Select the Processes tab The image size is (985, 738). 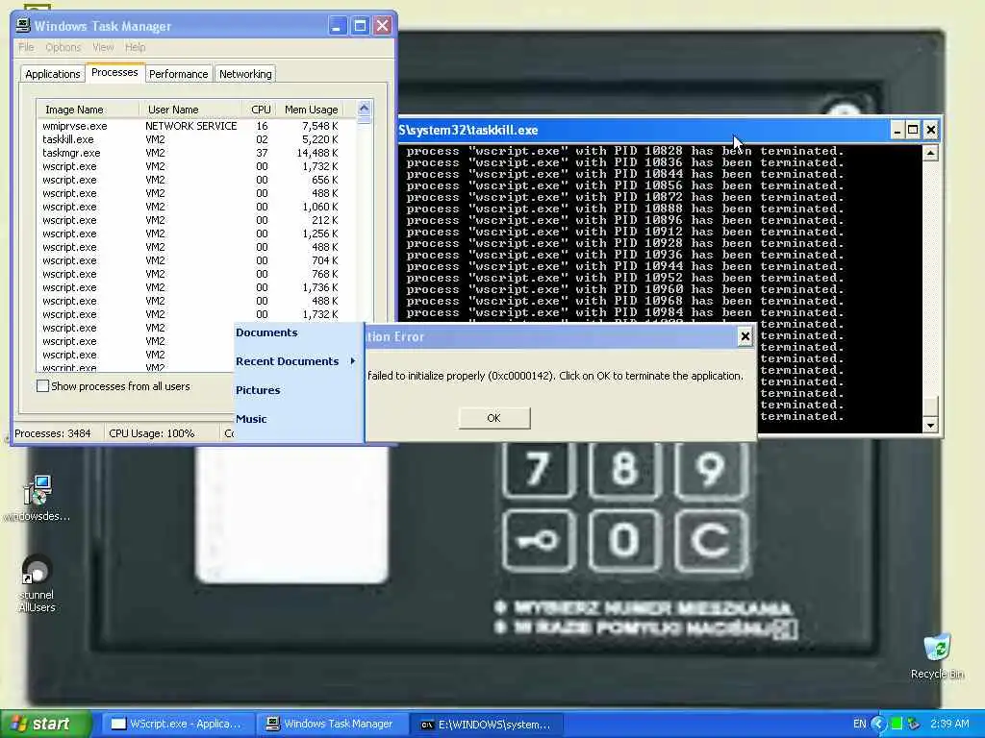[114, 73]
